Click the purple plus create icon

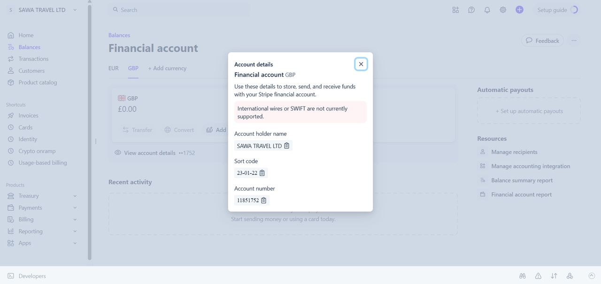[519, 10]
